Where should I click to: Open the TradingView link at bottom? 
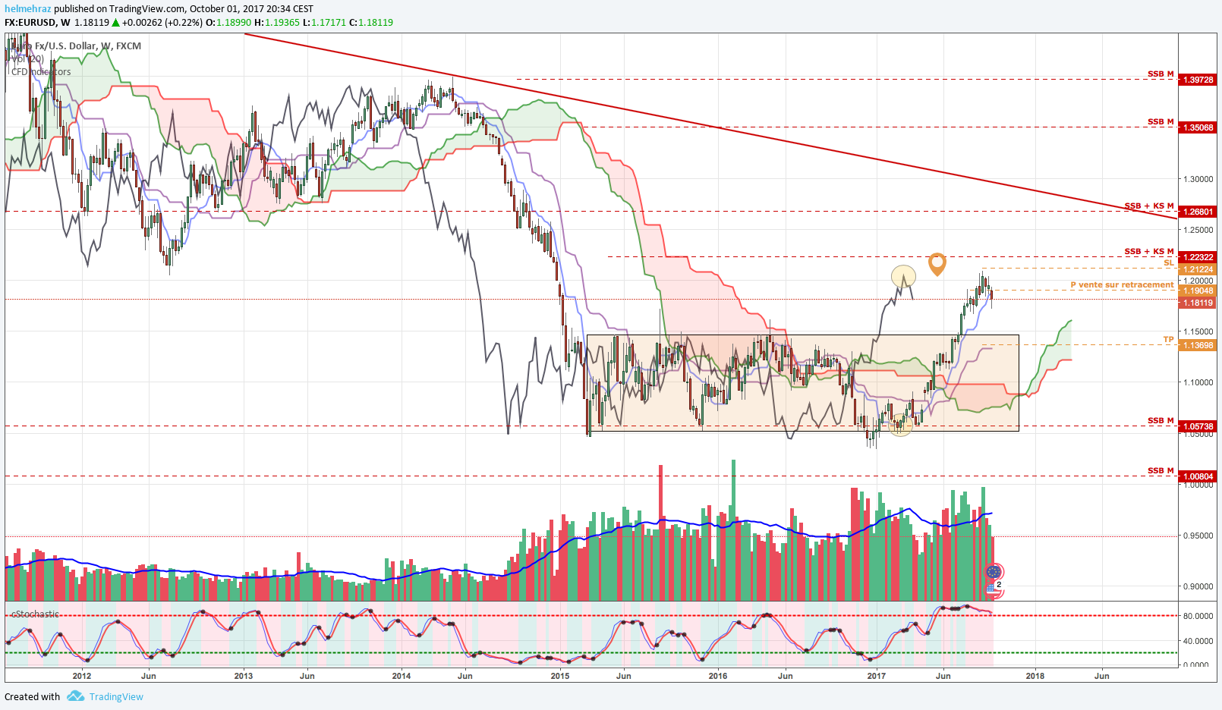(x=116, y=697)
